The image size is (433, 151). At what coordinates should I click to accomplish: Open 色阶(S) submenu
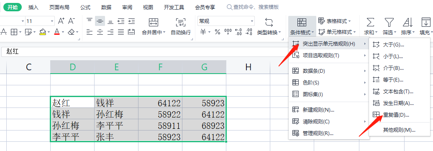[328, 82]
